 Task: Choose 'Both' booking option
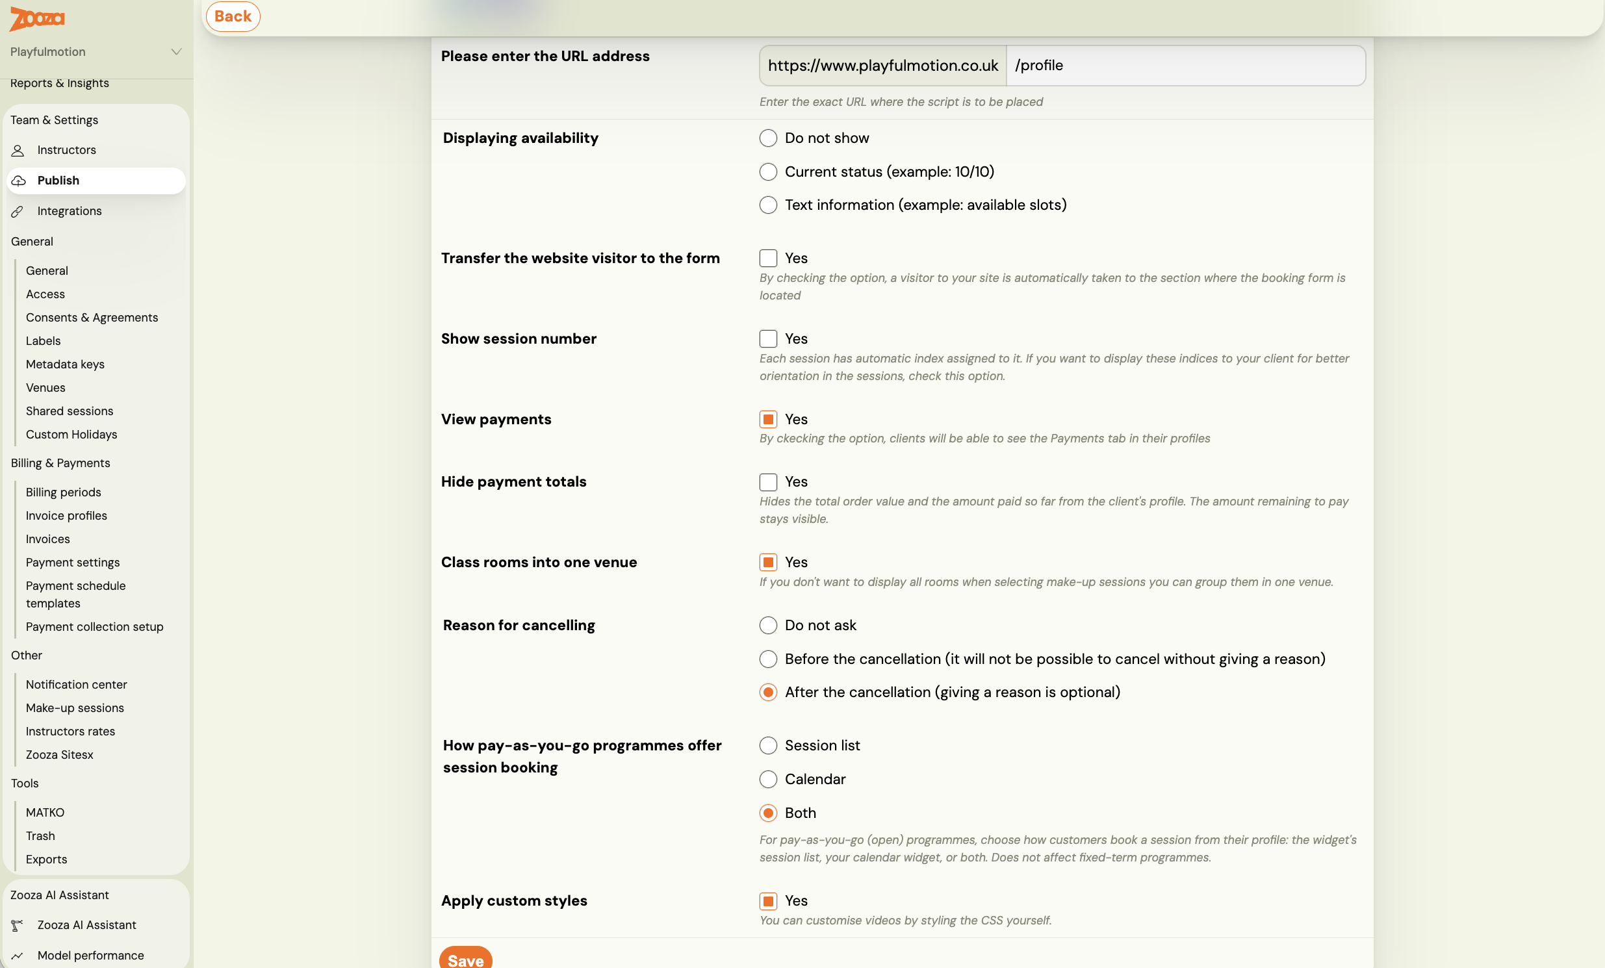(x=769, y=813)
